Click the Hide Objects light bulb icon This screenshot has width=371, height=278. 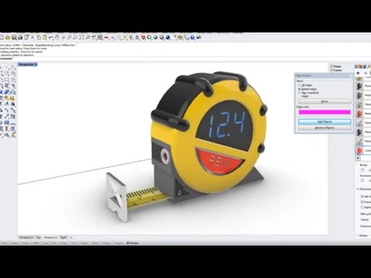pos(131,38)
